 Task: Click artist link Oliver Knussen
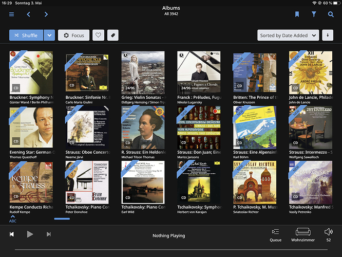[244, 102]
